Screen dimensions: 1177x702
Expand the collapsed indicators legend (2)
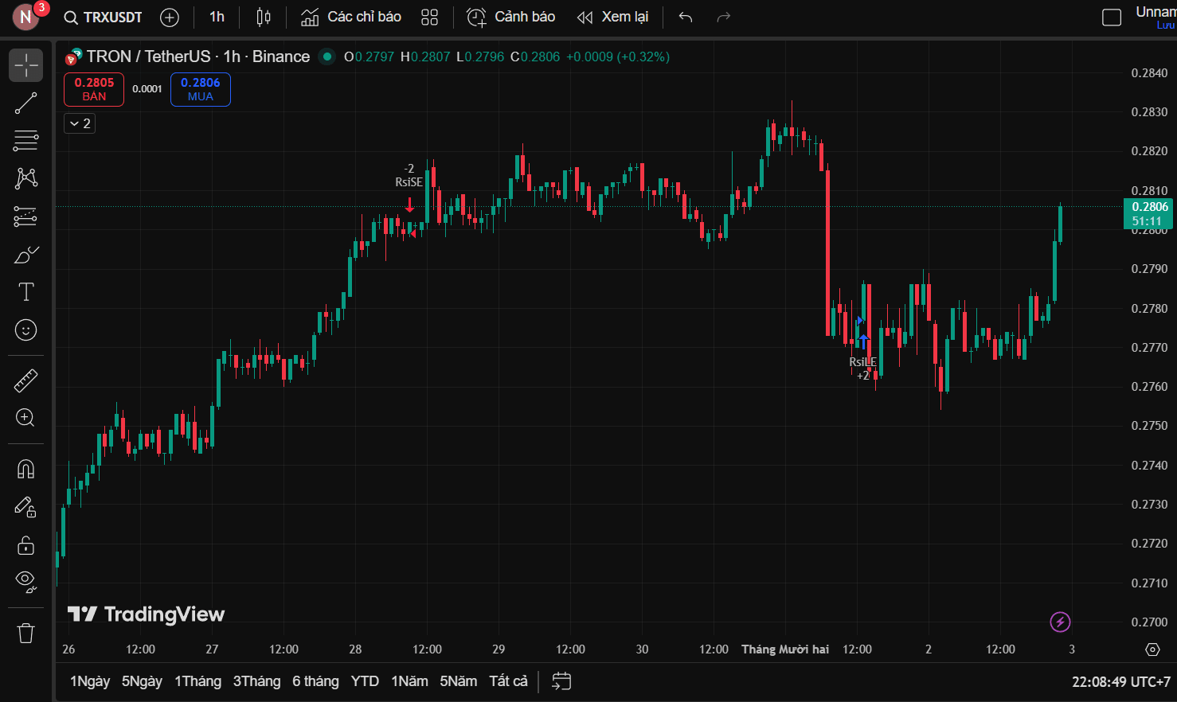point(80,123)
